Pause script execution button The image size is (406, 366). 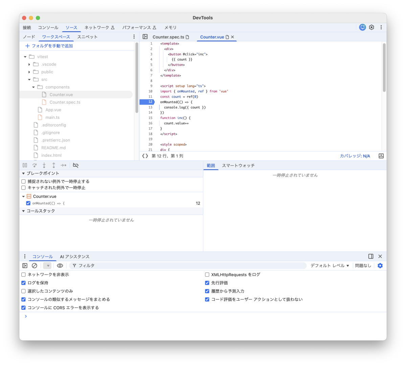coord(25,165)
